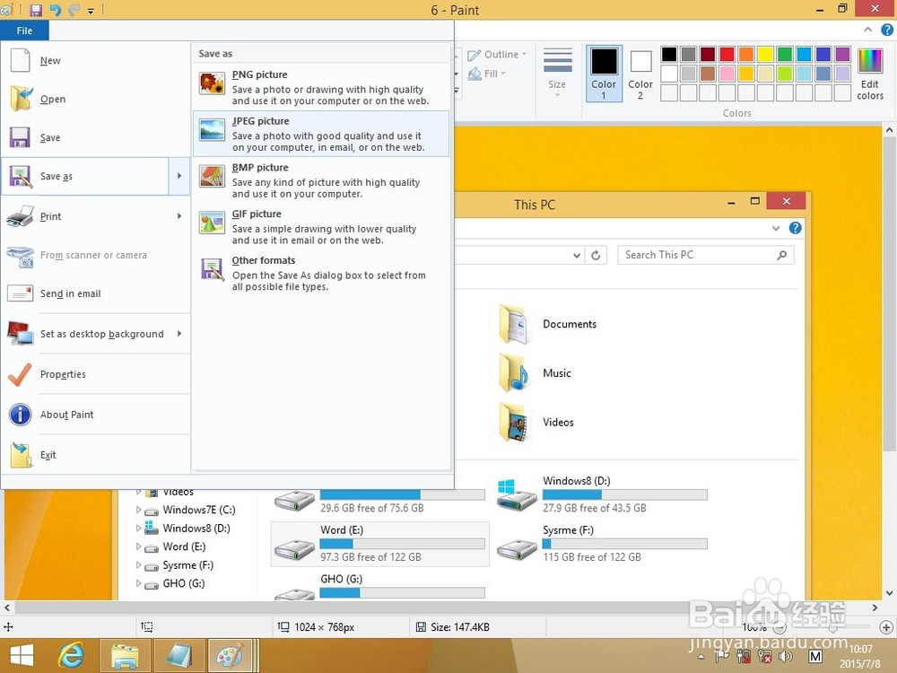Choose Save as in File menu
This screenshot has height=673, width=897.
point(85,176)
